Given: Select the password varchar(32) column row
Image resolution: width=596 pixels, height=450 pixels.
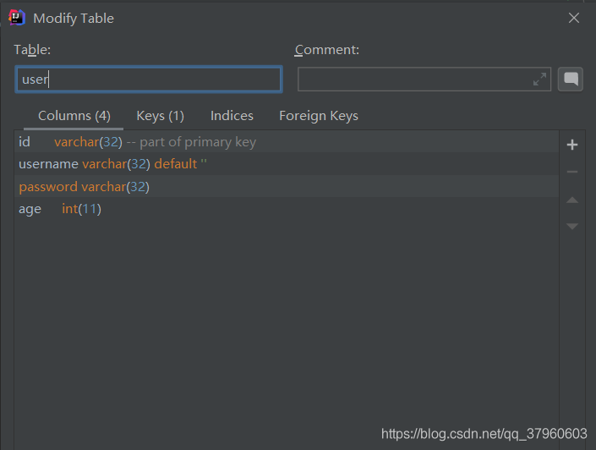Looking at the screenshot, I should (x=85, y=186).
